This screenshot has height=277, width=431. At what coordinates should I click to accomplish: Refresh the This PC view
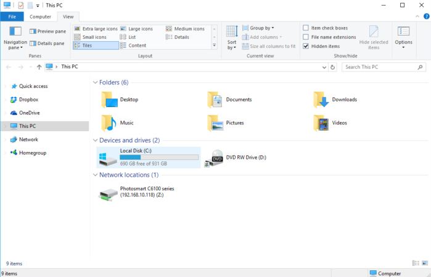tap(332, 67)
